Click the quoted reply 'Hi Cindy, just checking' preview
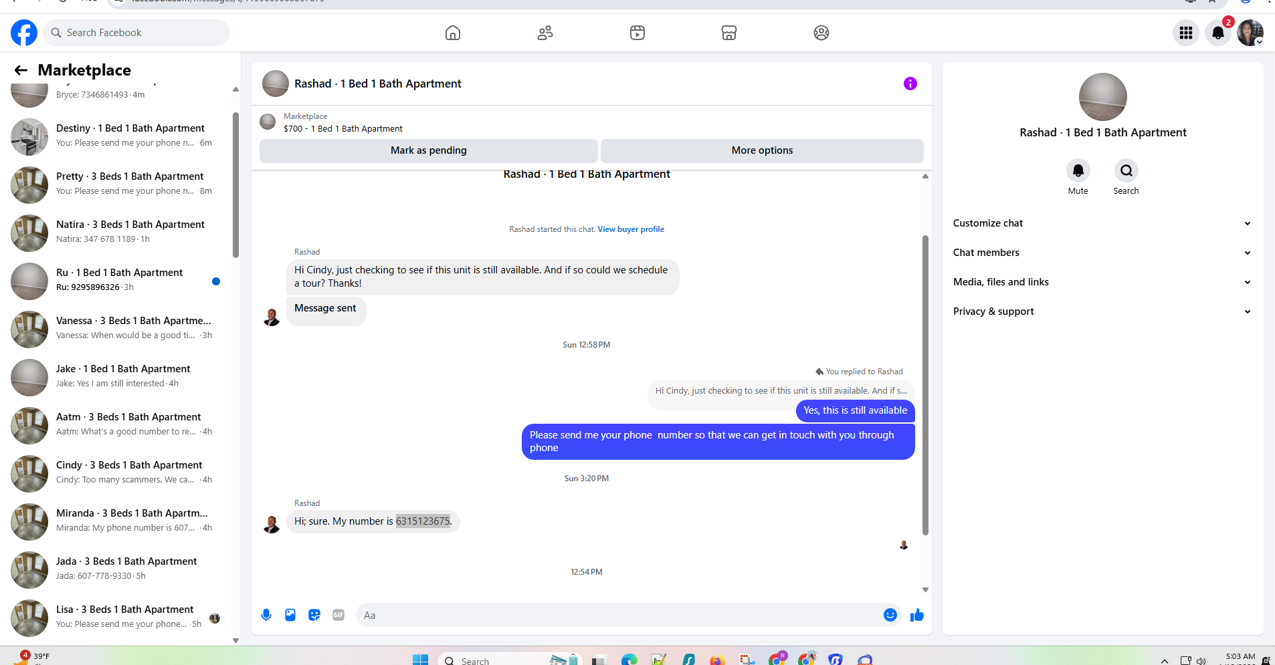This screenshot has height=665, width=1275. [x=781, y=391]
